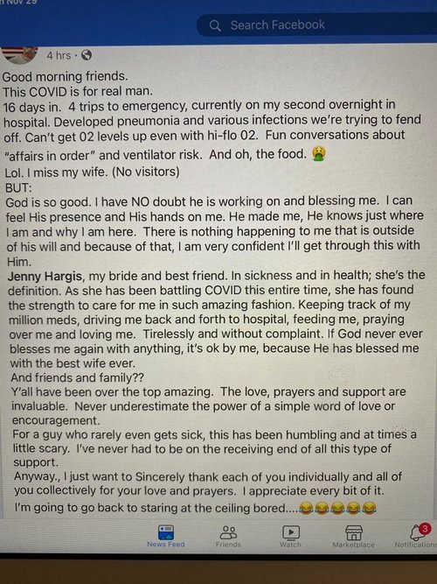The height and width of the screenshot is (584, 437).
Task: Click the Notifications tab label
Action: (x=415, y=545)
